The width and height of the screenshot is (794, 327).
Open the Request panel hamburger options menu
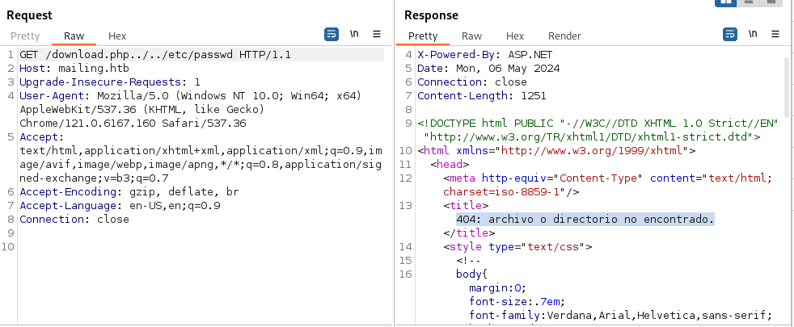click(x=377, y=35)
